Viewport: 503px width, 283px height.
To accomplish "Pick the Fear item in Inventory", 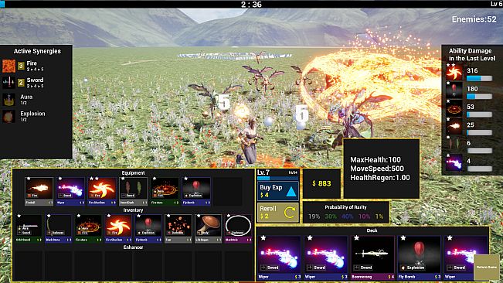I will pyautogui.click(x=178, y=228).
